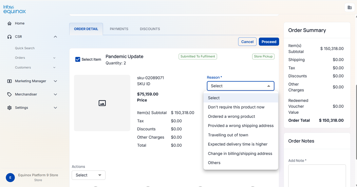Uncheck the Select Item checkbox
The image size is (357, 187).
click(x=78, y=59)
